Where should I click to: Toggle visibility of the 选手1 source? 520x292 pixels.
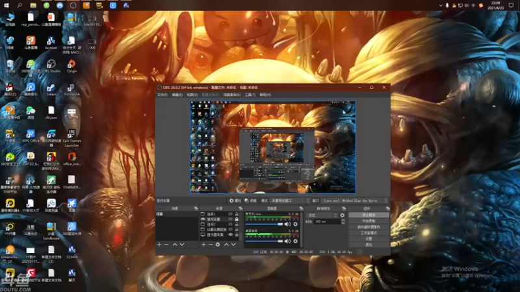[x=230, y=213]
